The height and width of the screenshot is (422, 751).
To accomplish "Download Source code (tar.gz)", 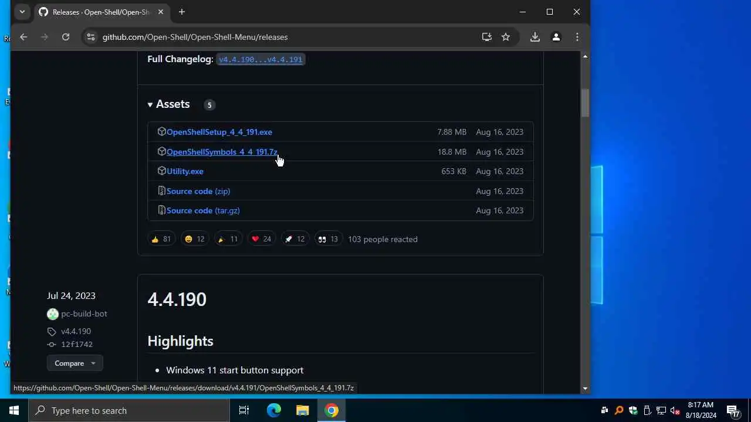I will coord(203,210).
